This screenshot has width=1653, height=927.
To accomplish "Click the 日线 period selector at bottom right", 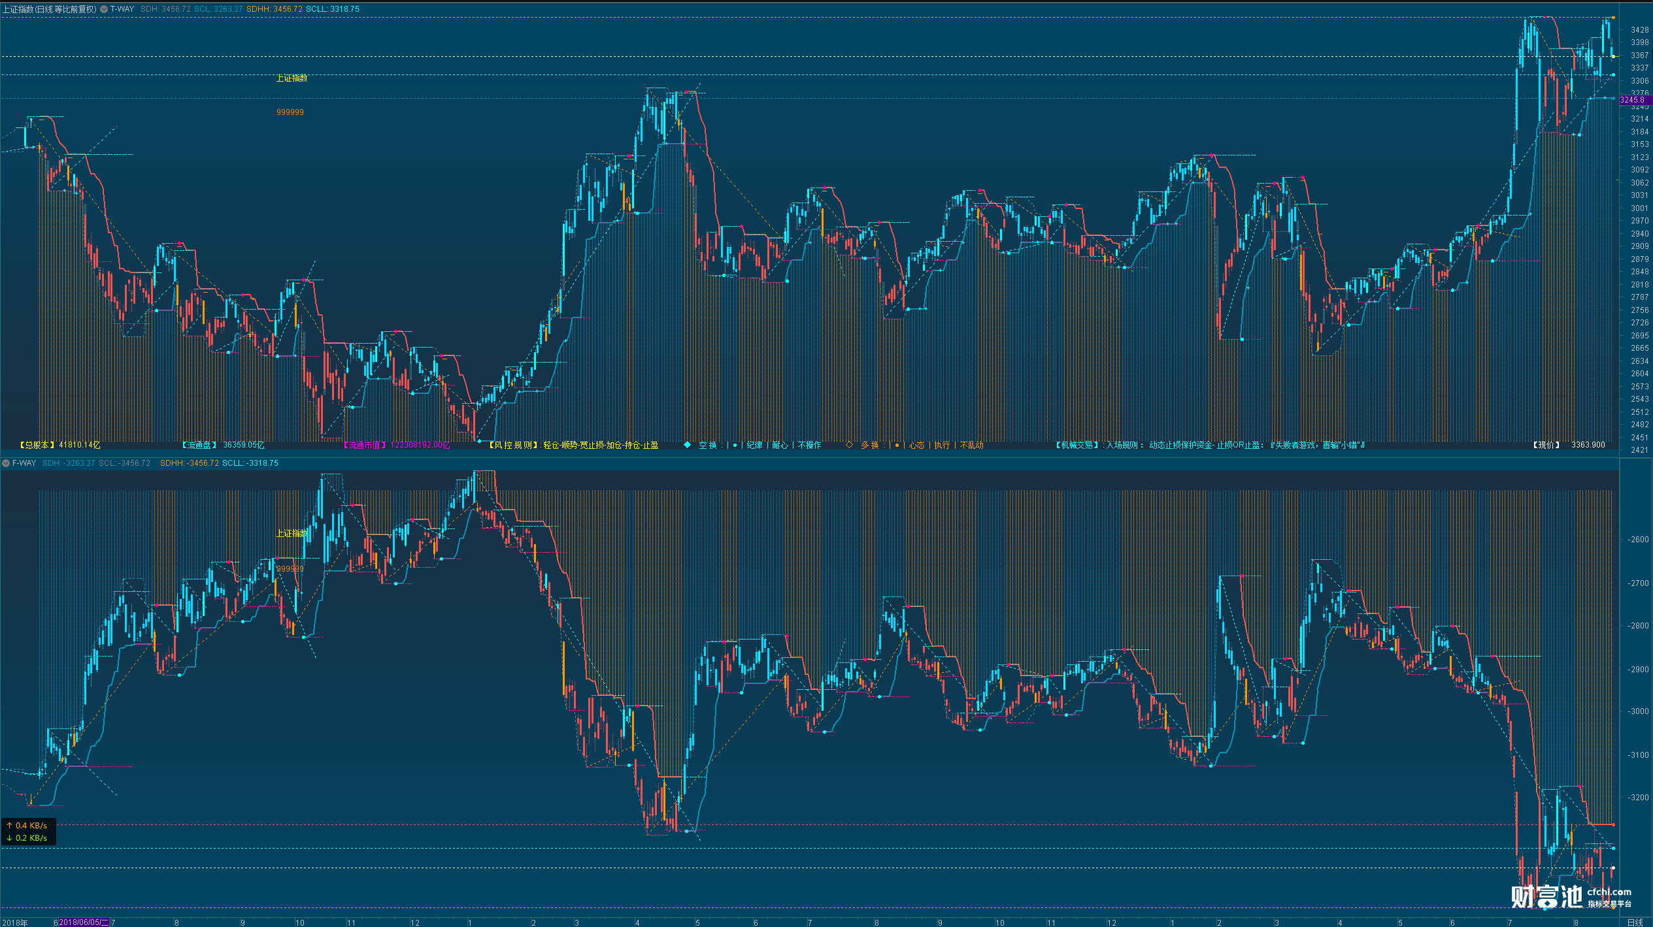I will coord(1635,922).
